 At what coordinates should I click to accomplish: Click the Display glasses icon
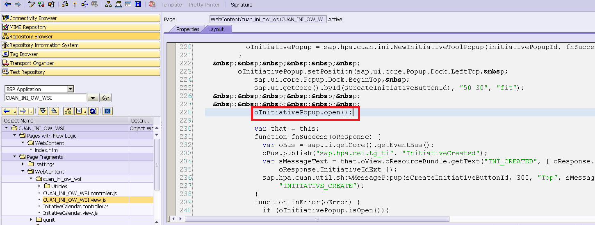click(106, 98)
